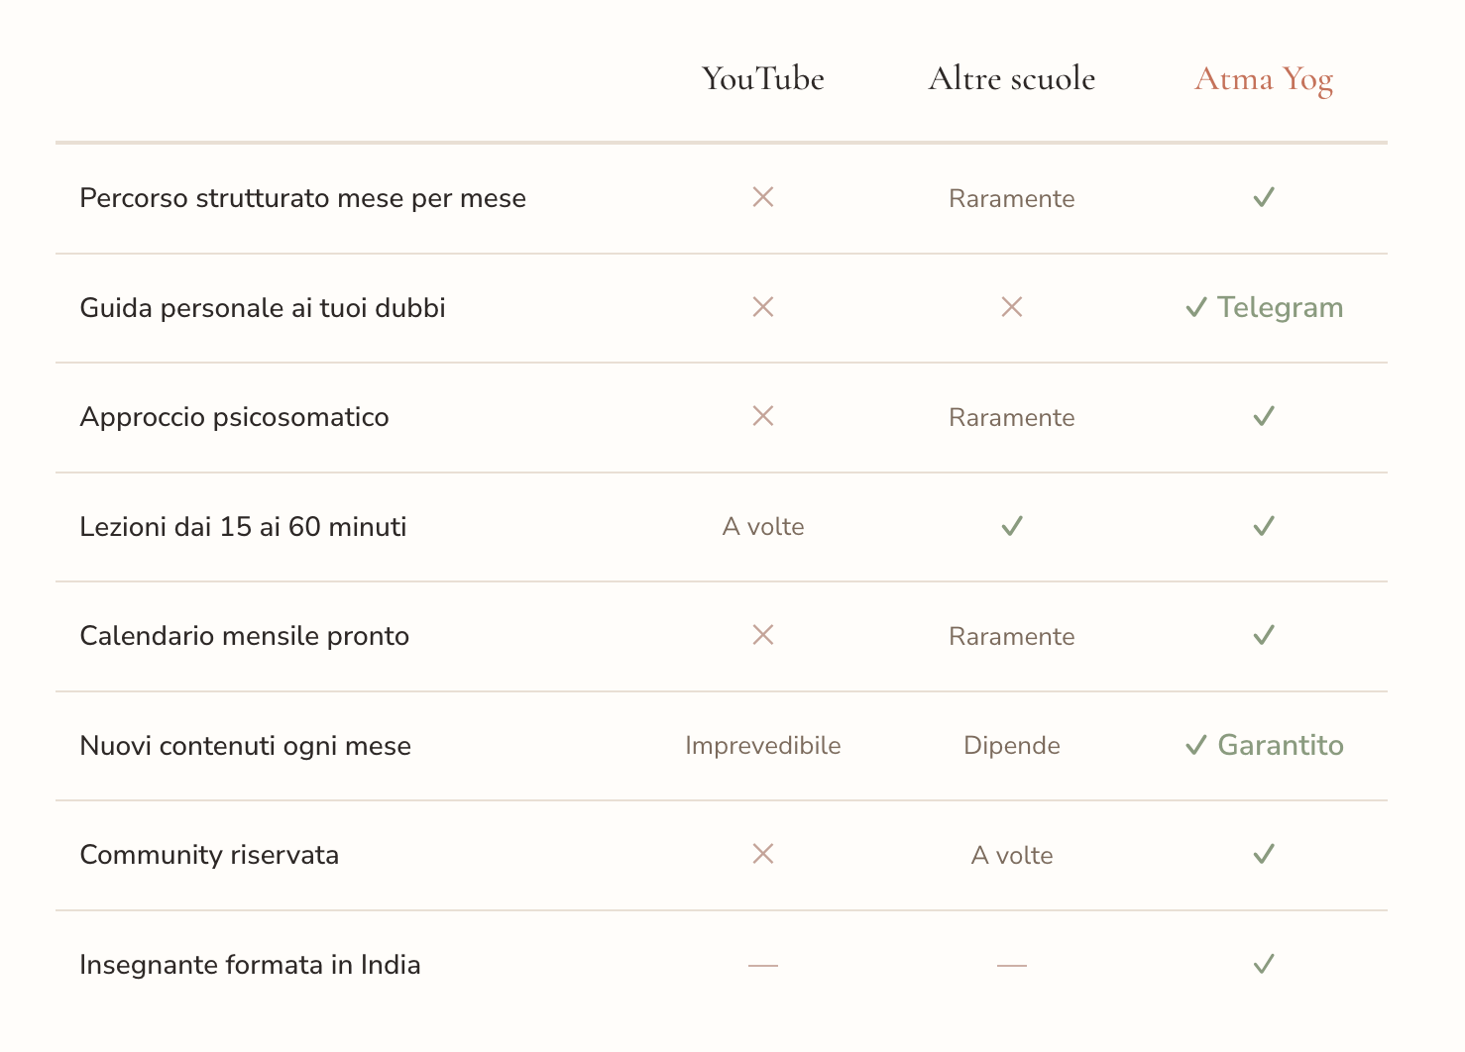
Task: Click the Altre scuole column header
Action: [1011, 78]
